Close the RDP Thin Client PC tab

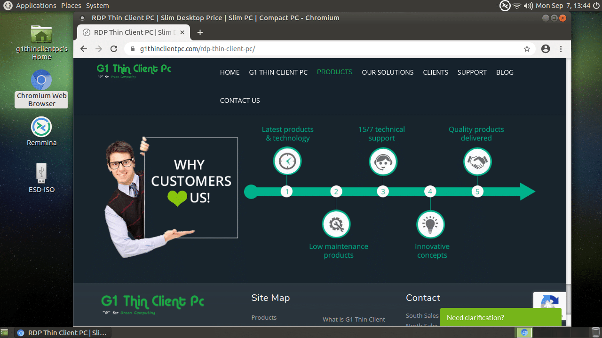coord(183,32)
